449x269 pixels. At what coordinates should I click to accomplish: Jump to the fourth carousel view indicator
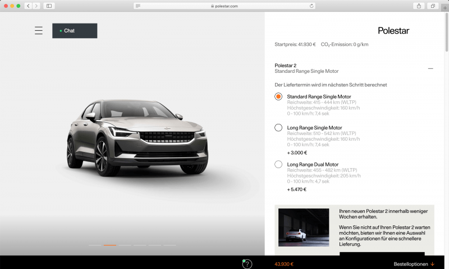click(140, 245)
